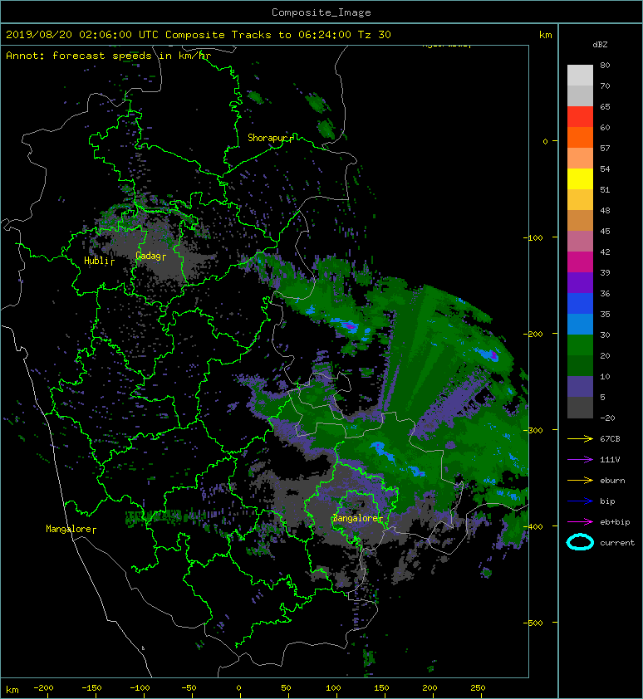The width and height of the screenshot is (643, 699).
Task: Choose the bright yellow swatch between 54 and 51
Action: [580, 178]
